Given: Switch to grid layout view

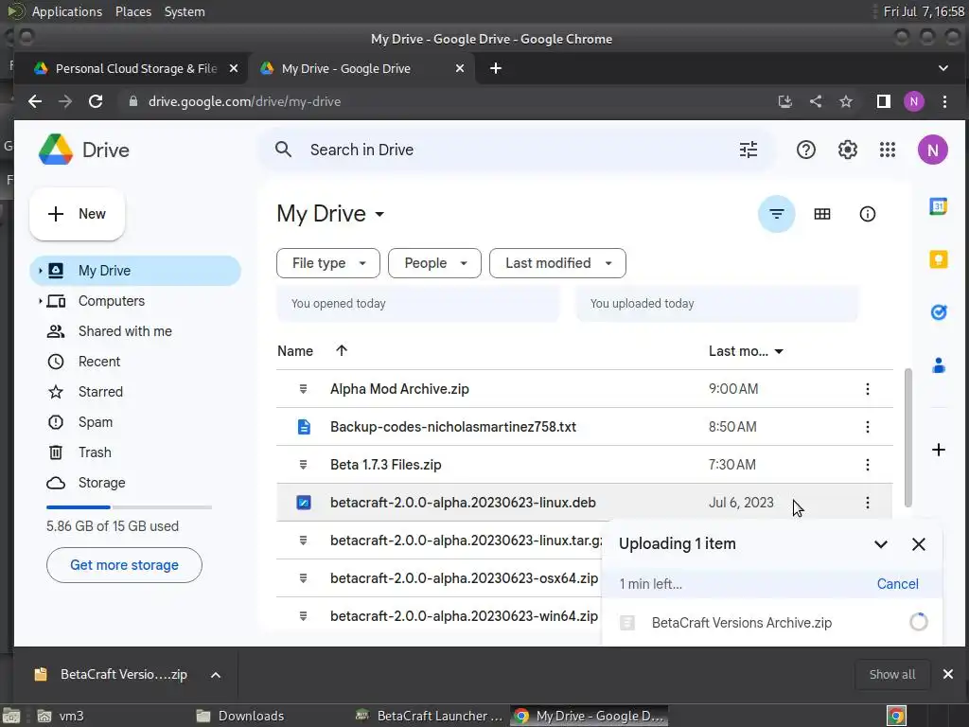Looking at the screenshot, I should (822, 214).
